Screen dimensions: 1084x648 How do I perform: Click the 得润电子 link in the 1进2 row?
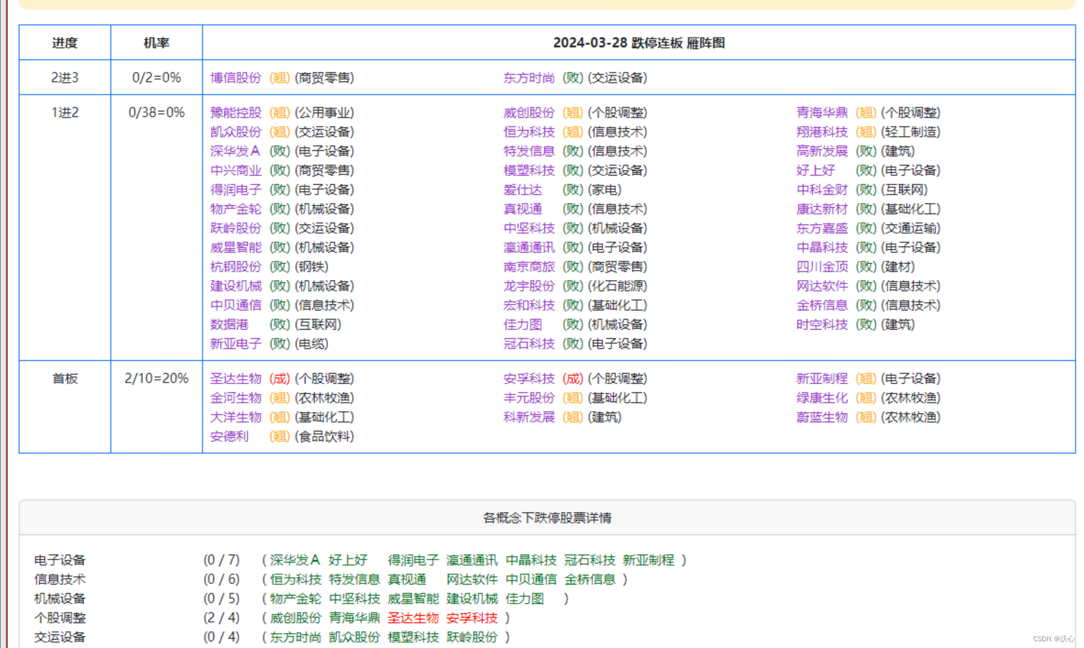coord(235,190)
